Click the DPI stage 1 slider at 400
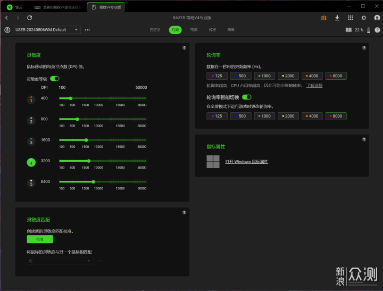The height and width of the screenshot is (291, 383). pos(71,98)
